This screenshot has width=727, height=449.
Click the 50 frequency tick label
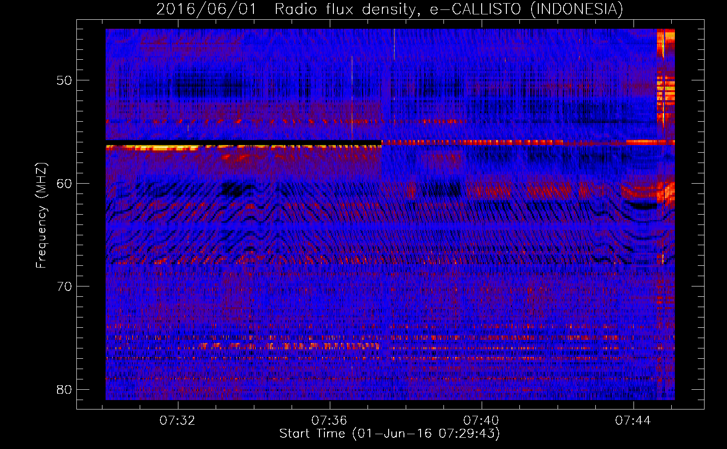point(64,80)
